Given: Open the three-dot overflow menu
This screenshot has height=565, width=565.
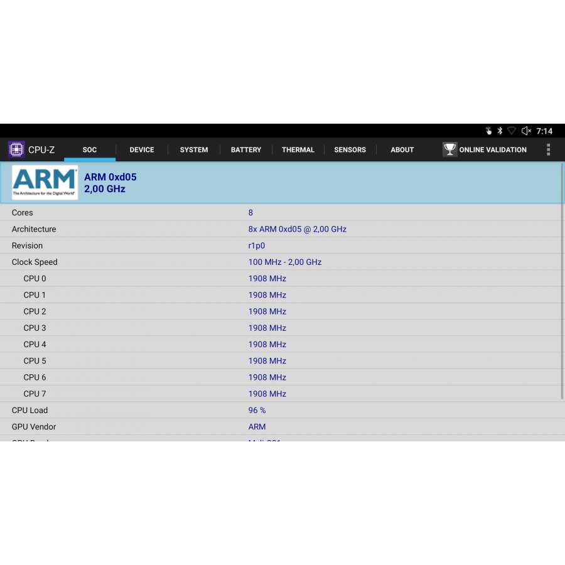Looking at the screenshot, I should point(548,149).
